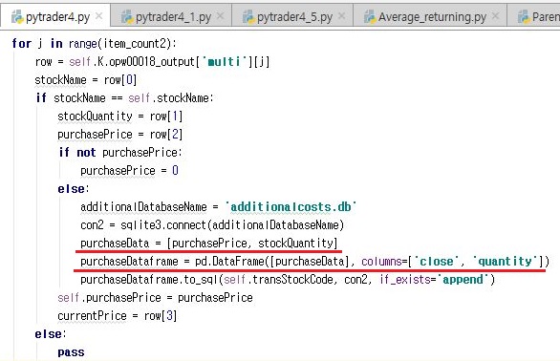
Task: Click 'item_count2' in the for loop line
Action: [136, 44]
